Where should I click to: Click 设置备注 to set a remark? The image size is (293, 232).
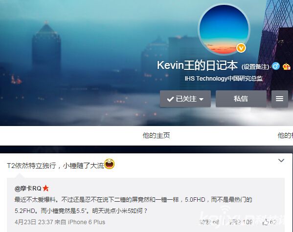(255, 66)
